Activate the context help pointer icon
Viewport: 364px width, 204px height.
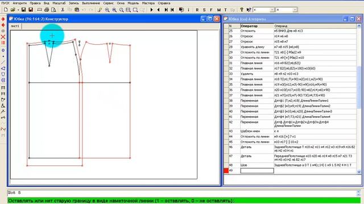249,10
